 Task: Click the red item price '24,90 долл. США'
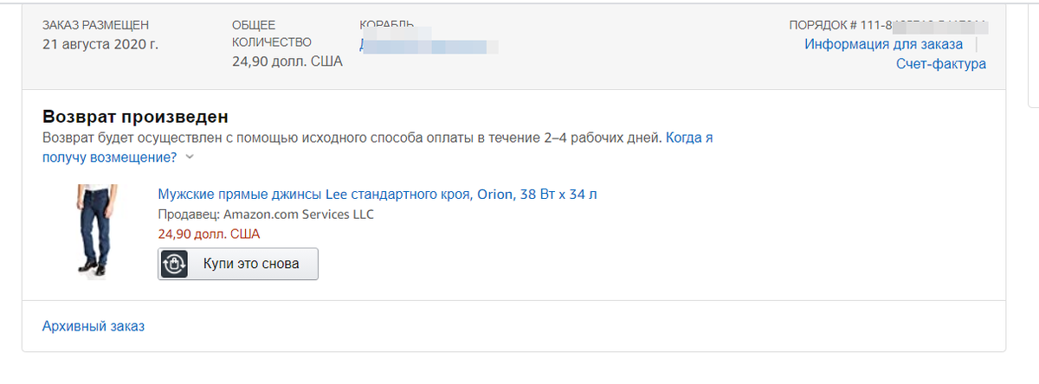coord(209,234)
